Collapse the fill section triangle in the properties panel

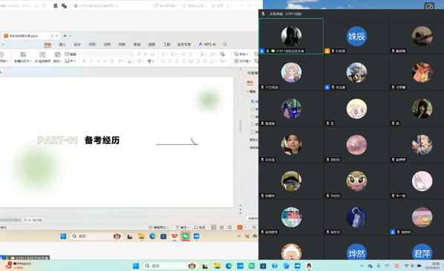click(x=248, y=91)
